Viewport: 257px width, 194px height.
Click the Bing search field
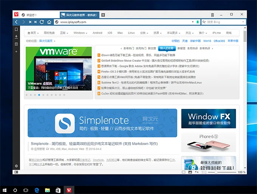point(224,22)
